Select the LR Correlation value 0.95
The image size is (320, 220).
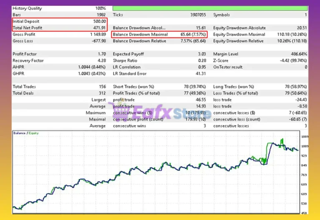pos(202,67)
